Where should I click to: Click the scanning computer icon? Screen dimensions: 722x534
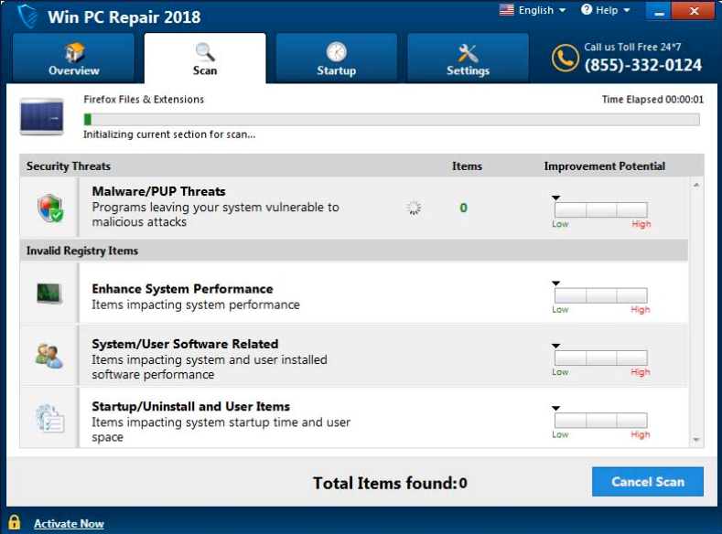[x=41, y=117]
